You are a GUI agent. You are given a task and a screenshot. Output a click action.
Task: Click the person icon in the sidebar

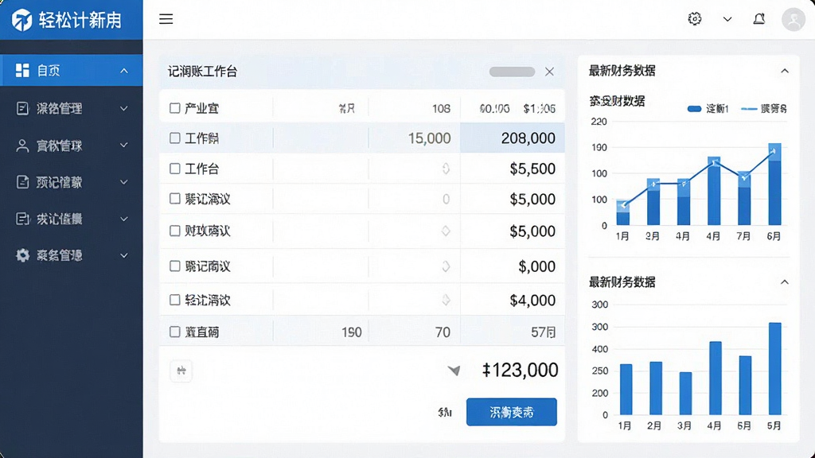[x=22, y=146]
